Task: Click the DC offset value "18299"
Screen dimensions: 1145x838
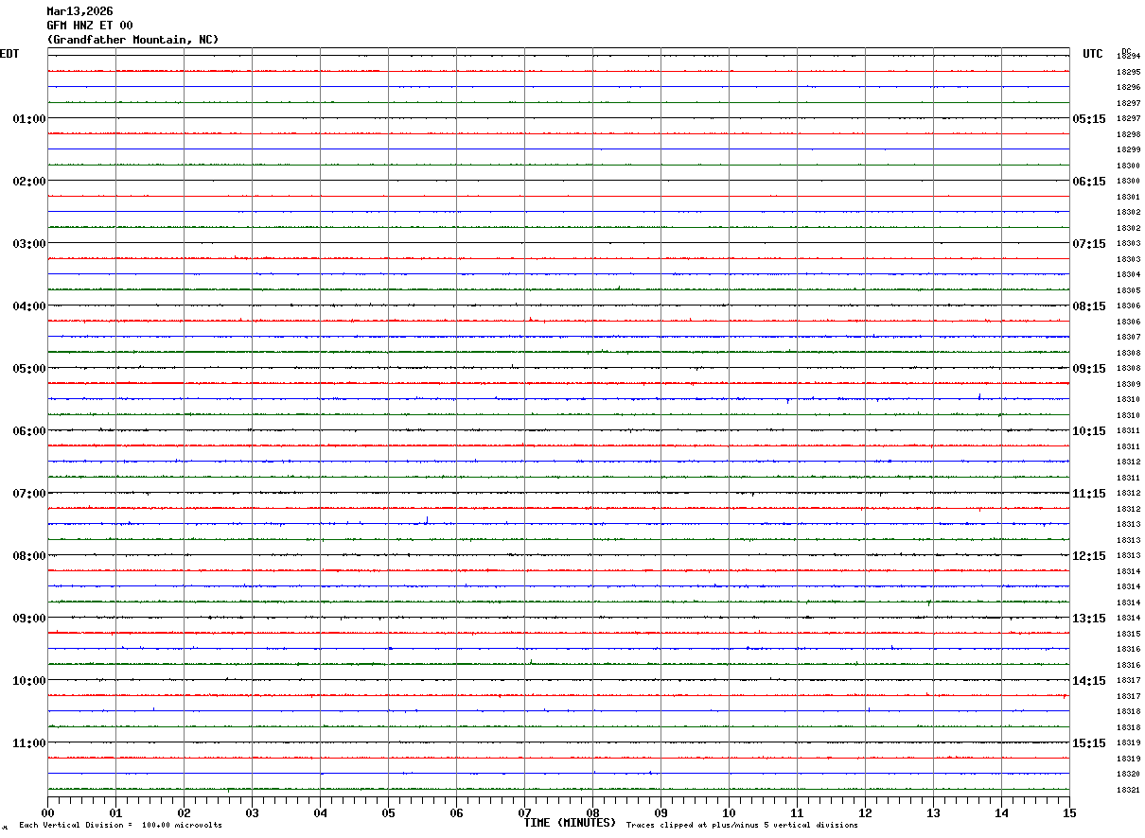Action: 1128,149
